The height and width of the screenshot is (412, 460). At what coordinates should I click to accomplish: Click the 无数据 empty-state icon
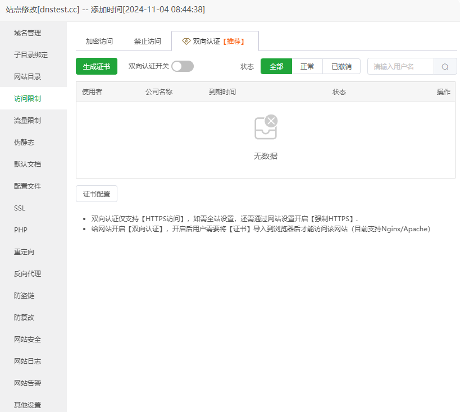click(265, 127)
